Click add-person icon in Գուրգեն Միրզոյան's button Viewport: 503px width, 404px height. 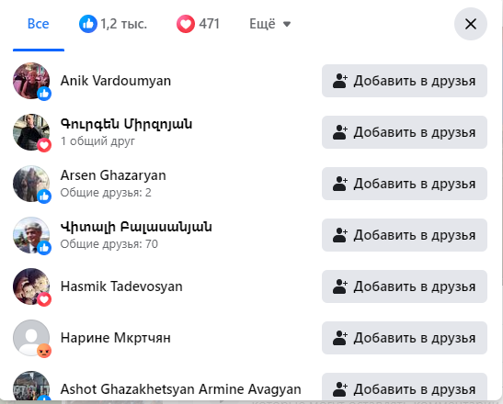(x=340, y=132)
